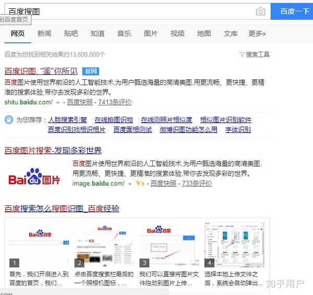313x295 pixels.
Task: Click step text 我们可以直接将图片文件拖动到图片上传
Action: pyautogui.click(x=169, y=278)
